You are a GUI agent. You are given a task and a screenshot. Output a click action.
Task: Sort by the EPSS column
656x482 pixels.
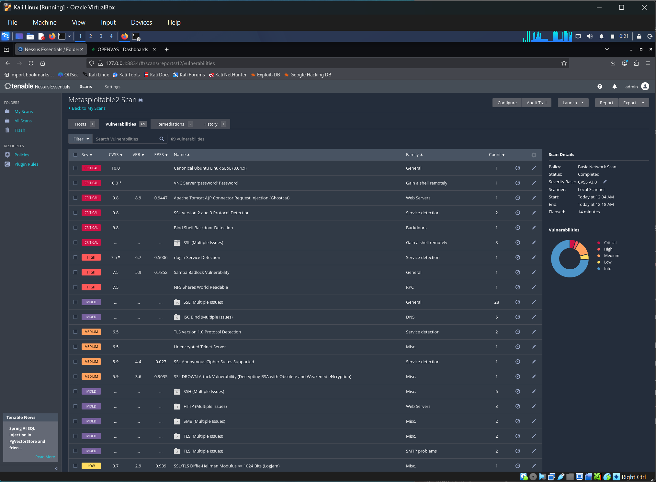(x=161, y=155)
